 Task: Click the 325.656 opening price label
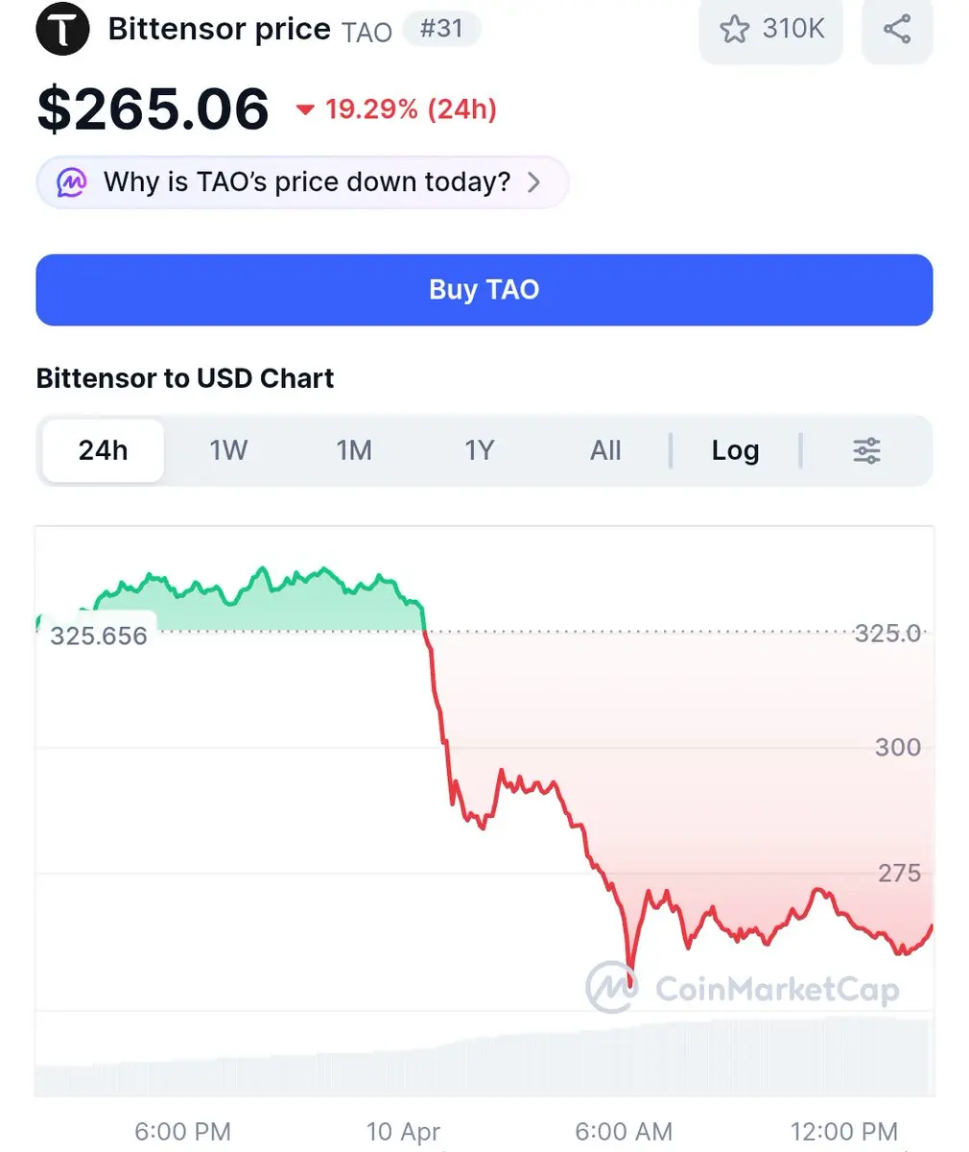point(99,636)
